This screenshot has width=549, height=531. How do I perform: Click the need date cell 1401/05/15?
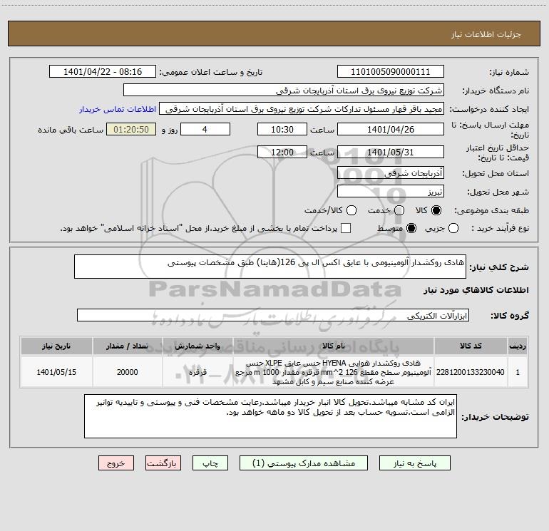[x=56, y=372]
